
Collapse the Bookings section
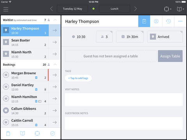click(x=55, y=65)
